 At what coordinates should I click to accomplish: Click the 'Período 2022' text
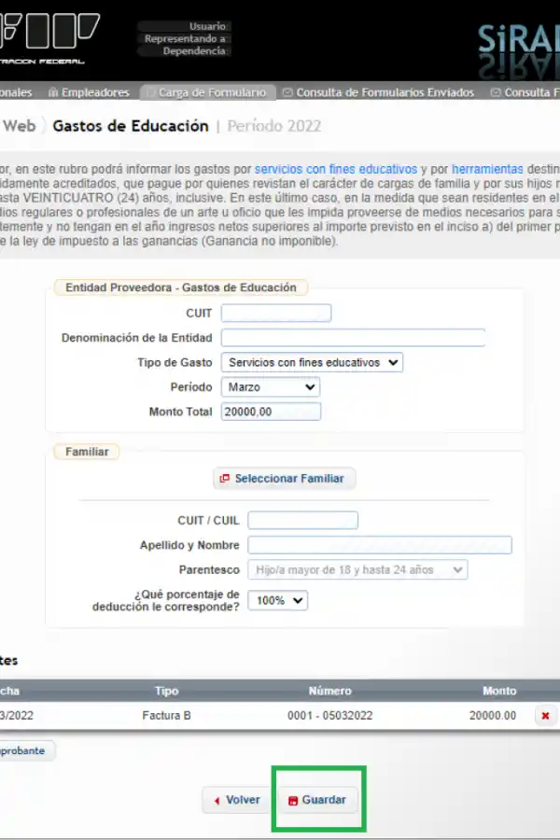[274, 126]
